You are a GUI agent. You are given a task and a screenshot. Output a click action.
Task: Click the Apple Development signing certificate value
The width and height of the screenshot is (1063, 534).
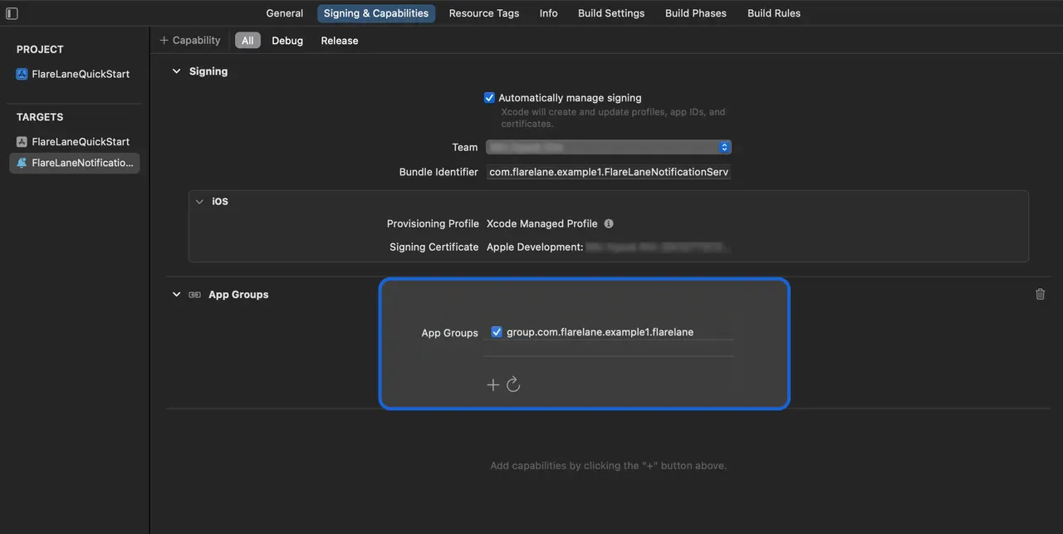[x=609, y=247]
